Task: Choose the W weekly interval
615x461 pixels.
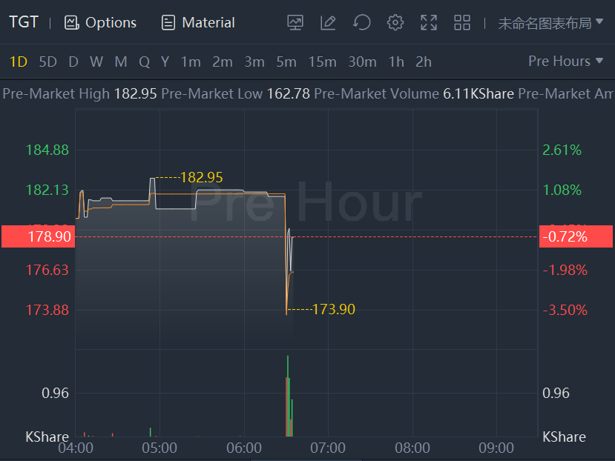Action: [96, 62]
